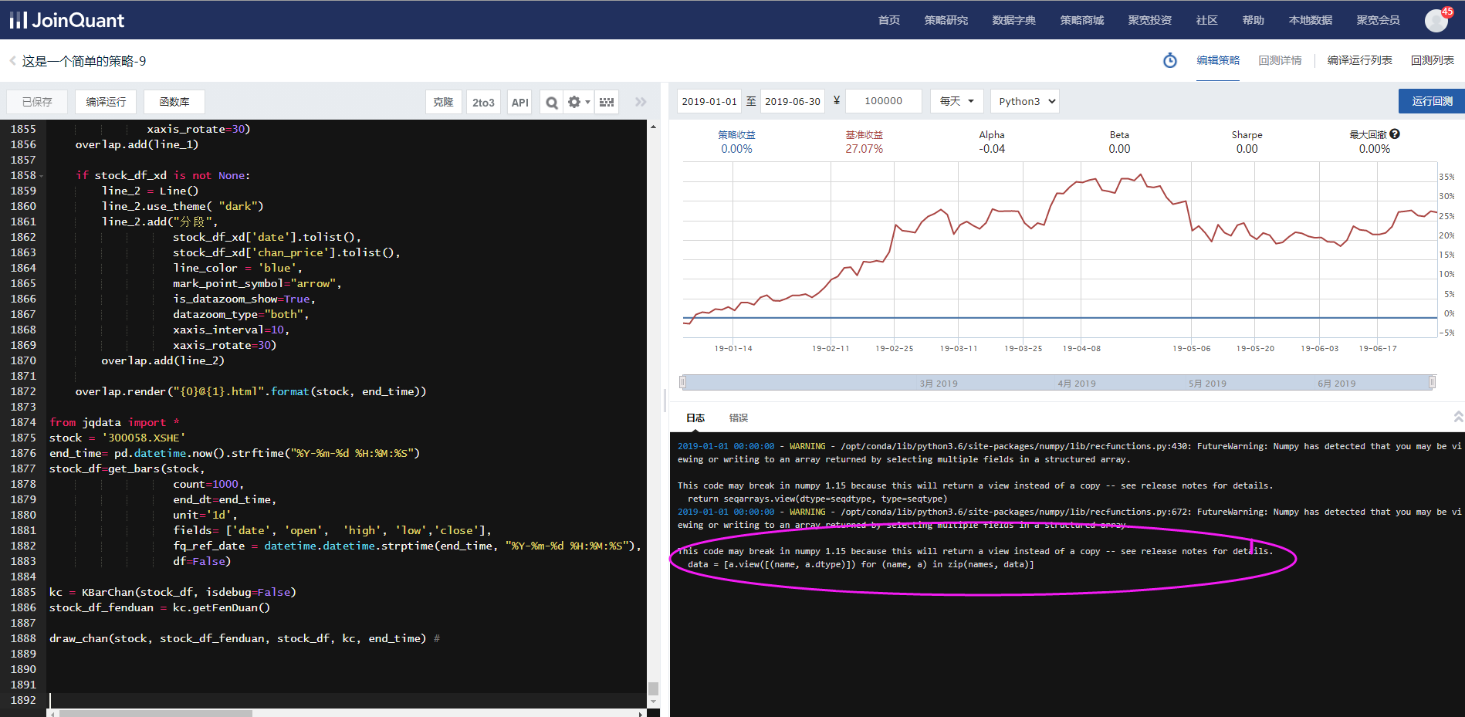
Task: Click the search magnifier icon in editor toolbar
Action: click(551, 102)
